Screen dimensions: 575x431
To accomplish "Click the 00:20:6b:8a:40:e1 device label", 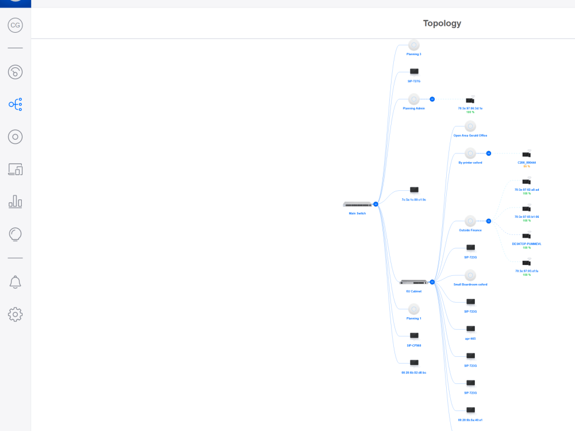I will pos(470,420).
